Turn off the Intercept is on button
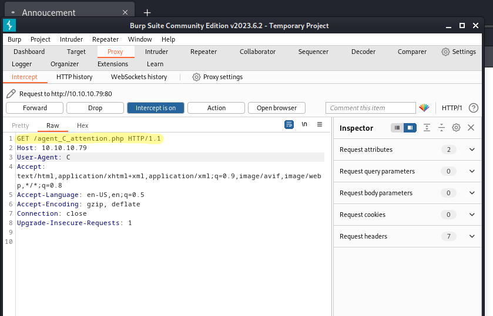This screenshot has width=493, height=316. (155, 108)
